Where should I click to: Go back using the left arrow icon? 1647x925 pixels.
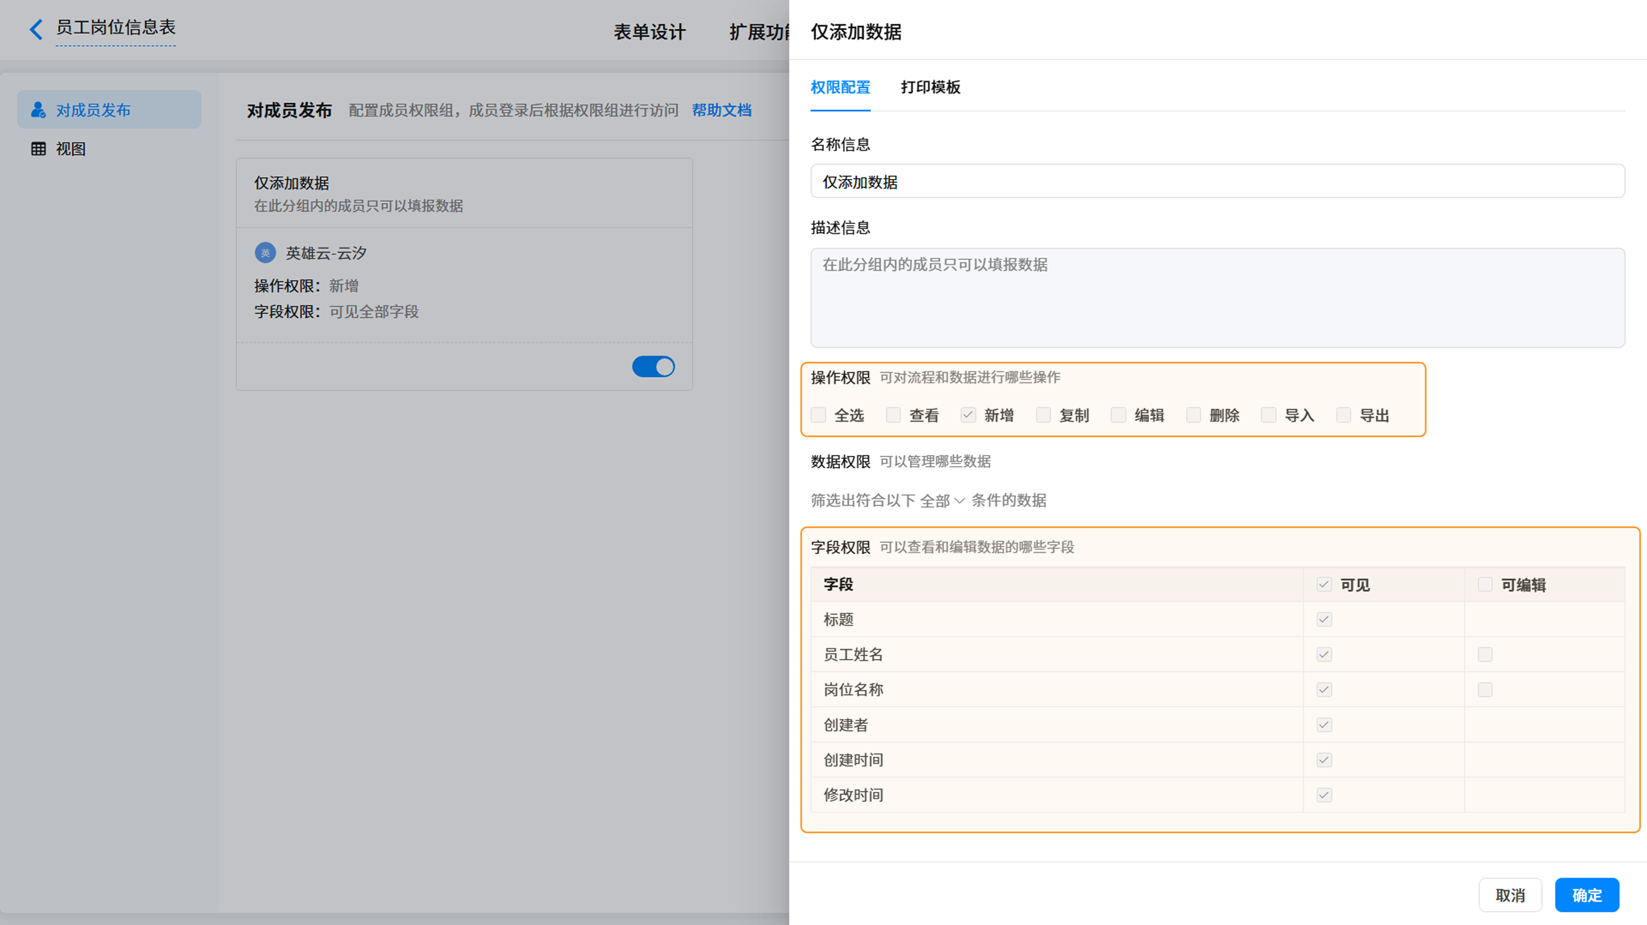36,29
